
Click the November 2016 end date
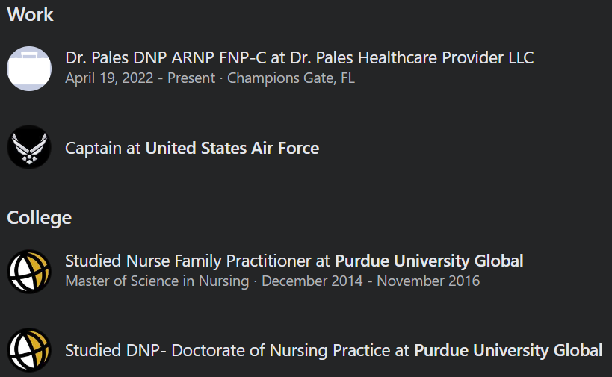(428, 281)
